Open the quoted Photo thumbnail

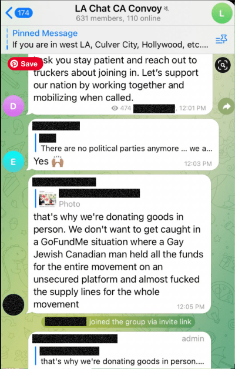47,199
